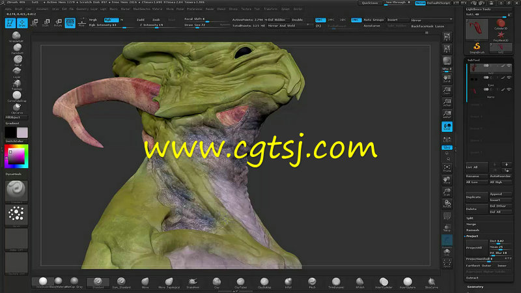Select the Dam_Standard brush
521x293 pixels.
[x=121, y=283]
